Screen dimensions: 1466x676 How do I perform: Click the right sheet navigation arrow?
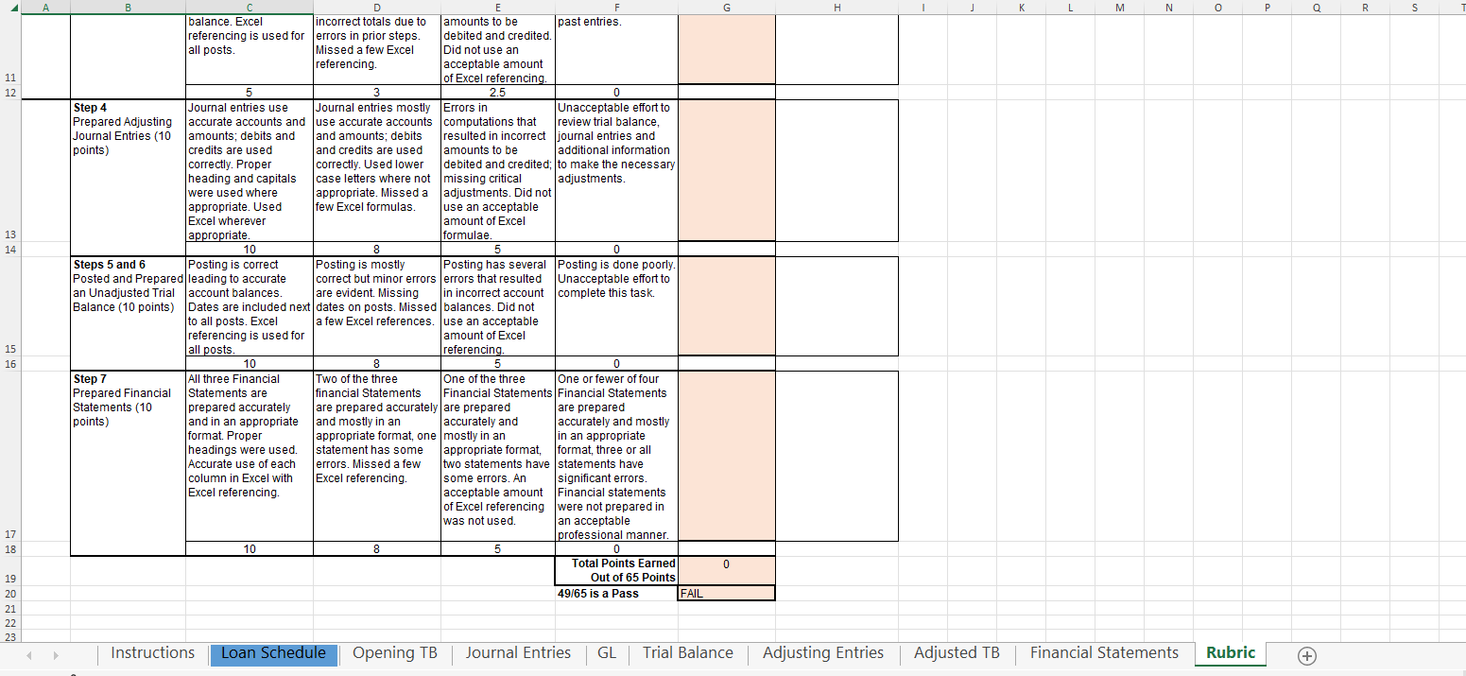55,654
